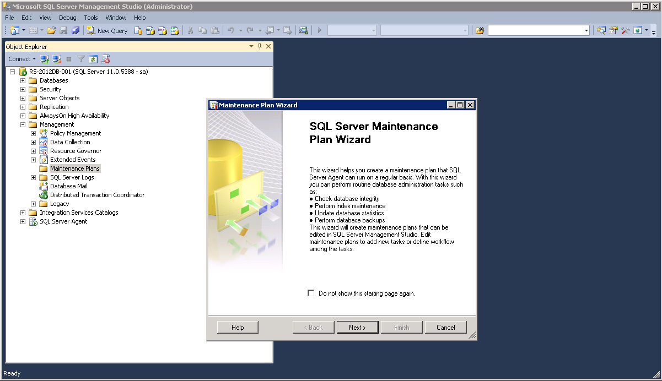The width and height of the screenshot is (662, 381).
Task: Open the Tools menu
Action: (91, 18)
